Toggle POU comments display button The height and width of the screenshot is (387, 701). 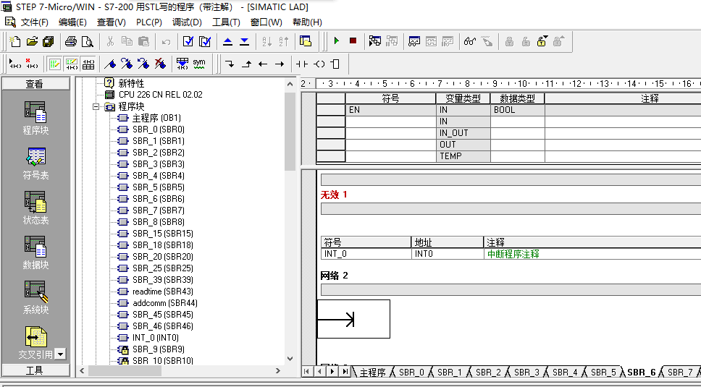tap(54, 64)
